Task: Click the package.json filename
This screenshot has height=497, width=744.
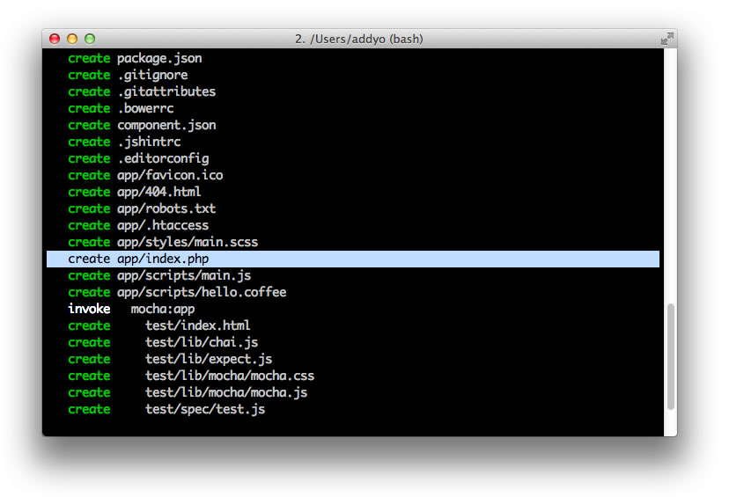Action: click(159, 58)
